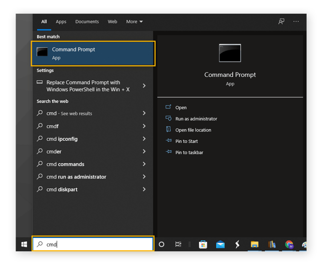Open File Explorer from the taskbar

tap(254, 244)
